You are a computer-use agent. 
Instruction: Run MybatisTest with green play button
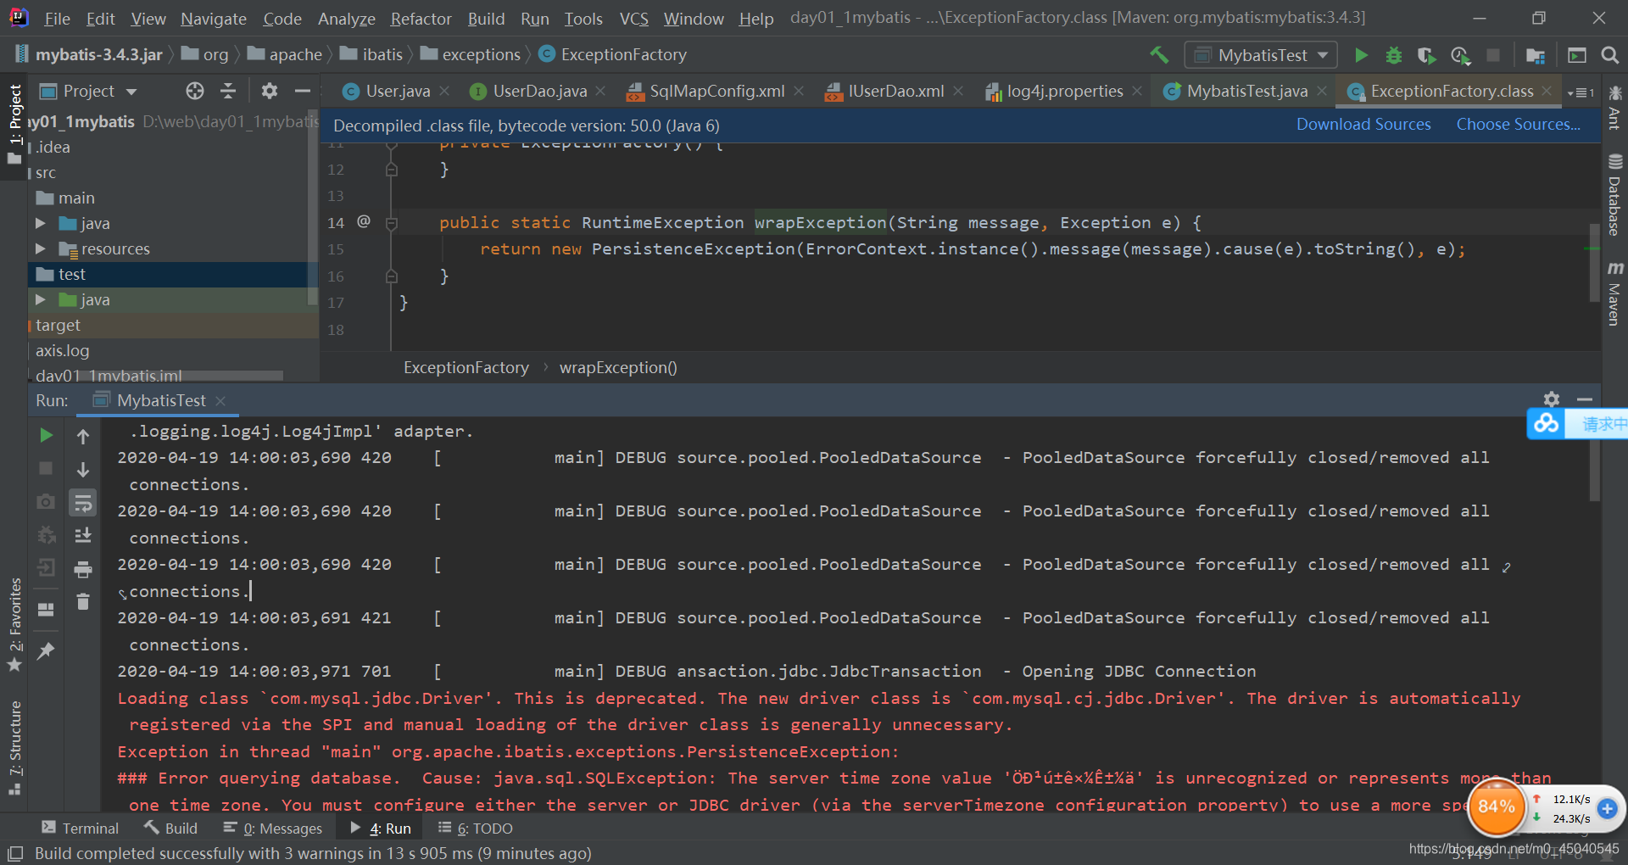pyautogui.click(x=1361, y=55)
